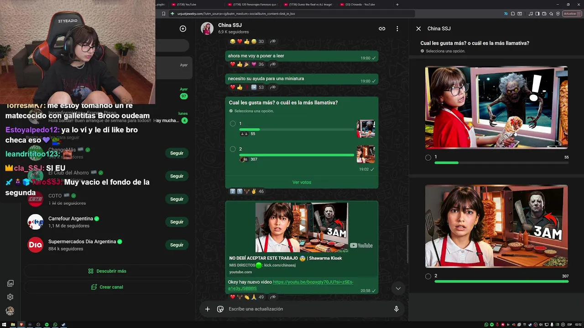Play the YouTube video preview in chat
The width and height of the screenshot is (584, 328).
[x=302, y=227]
